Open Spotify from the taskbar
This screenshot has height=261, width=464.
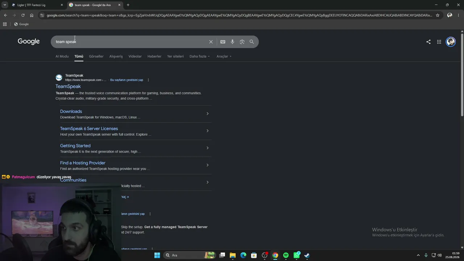(x=286, y=255)
